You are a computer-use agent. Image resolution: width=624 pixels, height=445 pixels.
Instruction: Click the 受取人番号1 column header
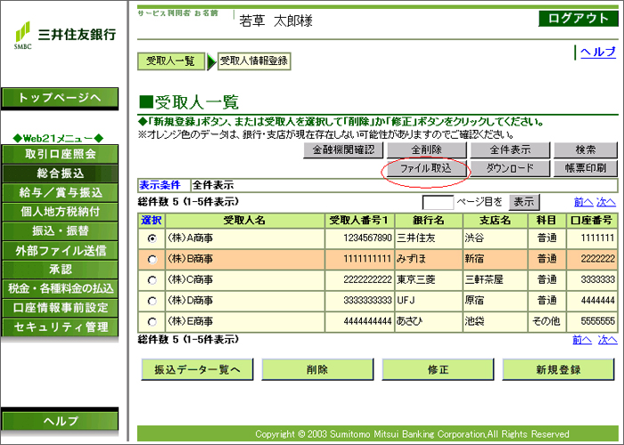359,221
